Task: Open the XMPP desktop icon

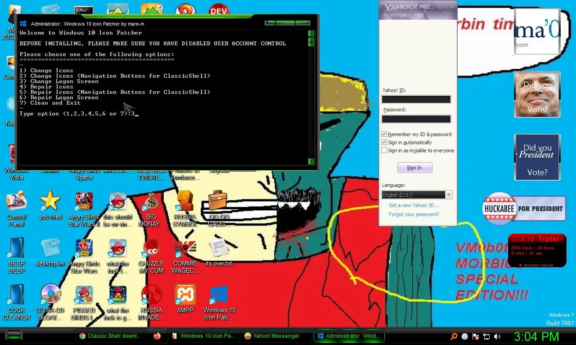Action: tap(185, 299)
